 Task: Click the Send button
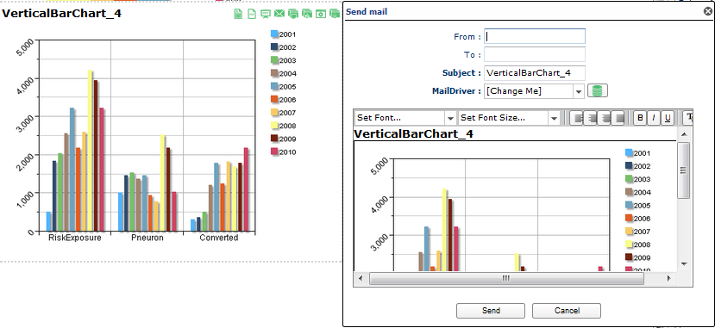(491, 311)
